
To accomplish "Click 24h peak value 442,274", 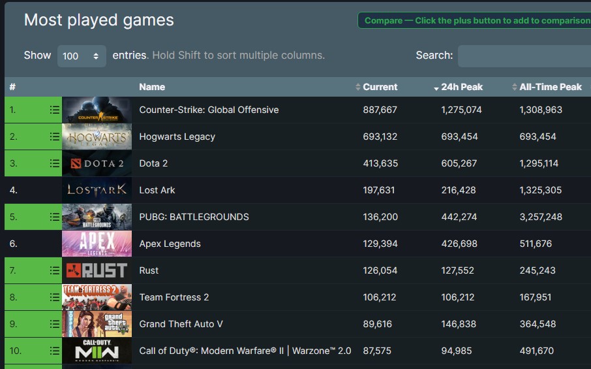I will tap(459, 217).
